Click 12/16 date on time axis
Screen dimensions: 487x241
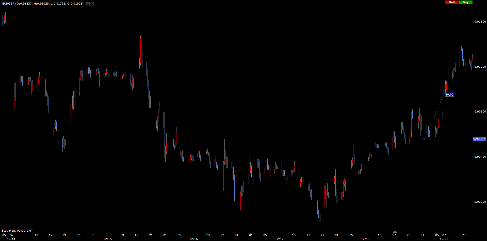[x=193, y=239]
